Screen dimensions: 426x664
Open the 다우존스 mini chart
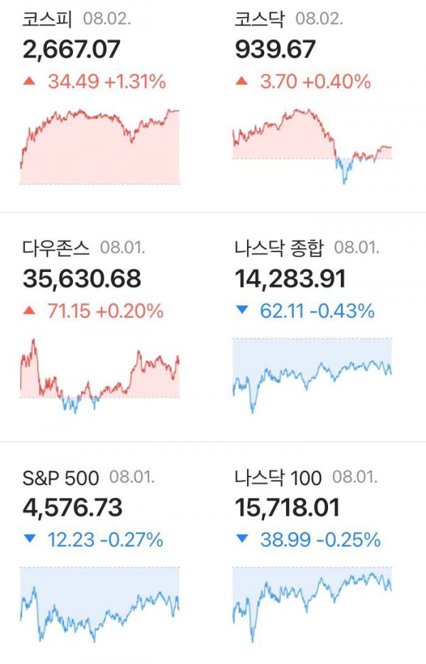100,376
